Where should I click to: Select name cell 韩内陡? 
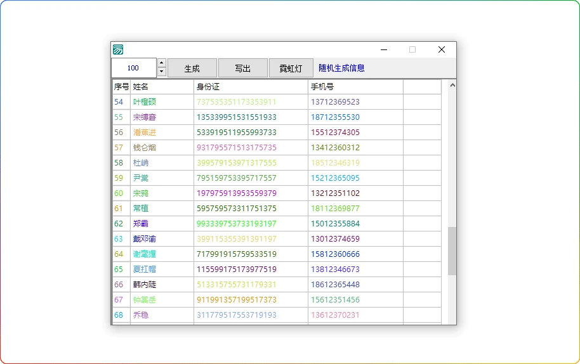[162, 285]
